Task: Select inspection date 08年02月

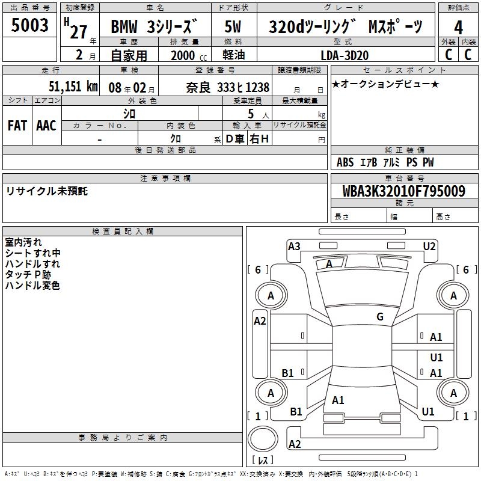Action: coord(132,88)
